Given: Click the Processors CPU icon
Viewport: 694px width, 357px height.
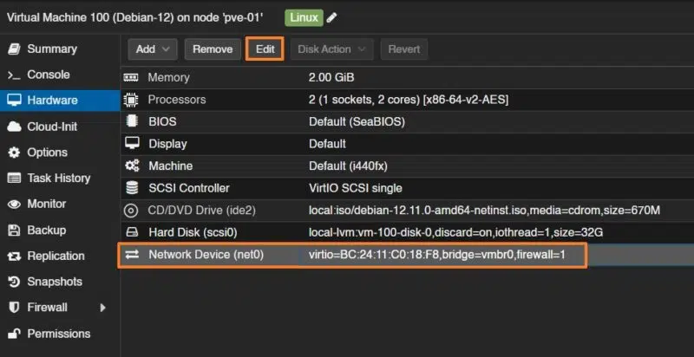Looking at the screenshot, I should (x=132, y=100).
